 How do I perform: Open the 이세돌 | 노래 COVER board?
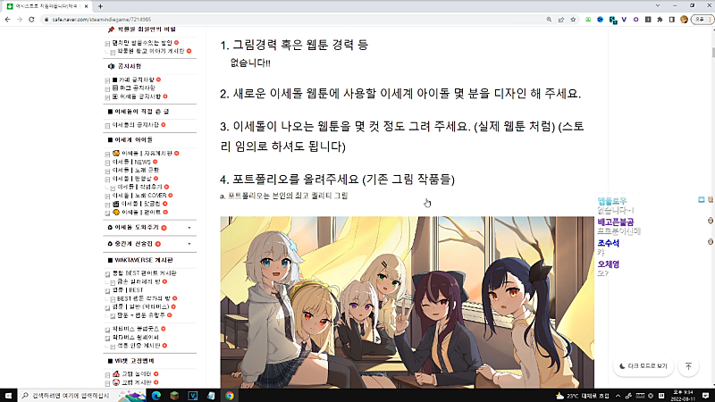click(x=139, y=196)
